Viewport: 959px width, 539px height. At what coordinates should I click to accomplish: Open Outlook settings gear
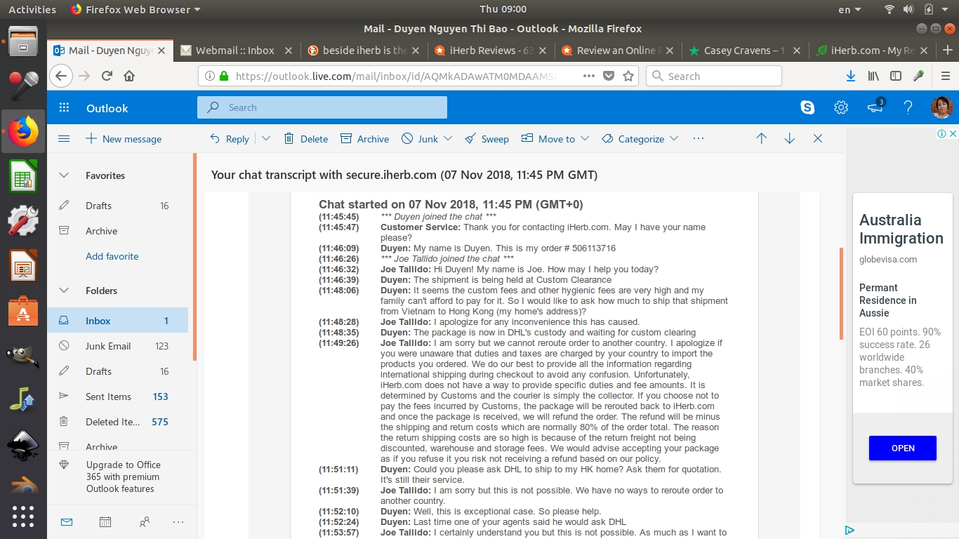tap(840, 107)
